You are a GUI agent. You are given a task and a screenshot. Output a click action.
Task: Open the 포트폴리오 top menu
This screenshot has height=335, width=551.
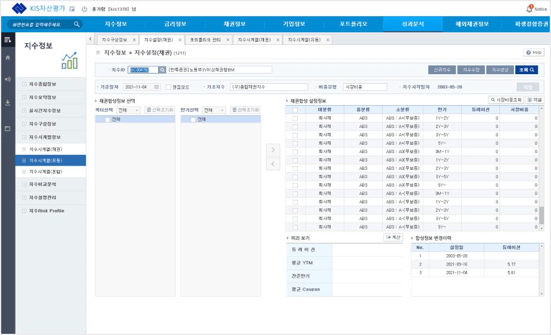(x=353, y=25)
